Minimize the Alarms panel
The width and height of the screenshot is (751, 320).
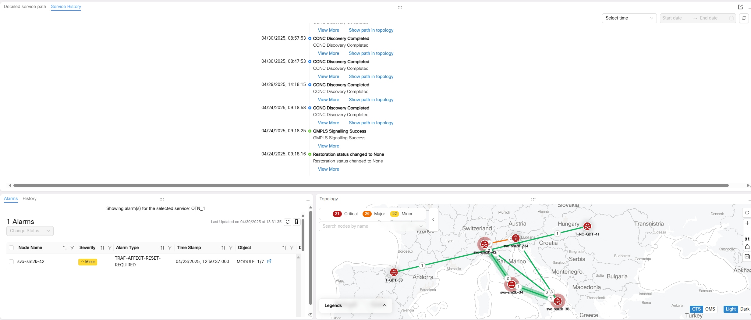(x=308, y=201)
